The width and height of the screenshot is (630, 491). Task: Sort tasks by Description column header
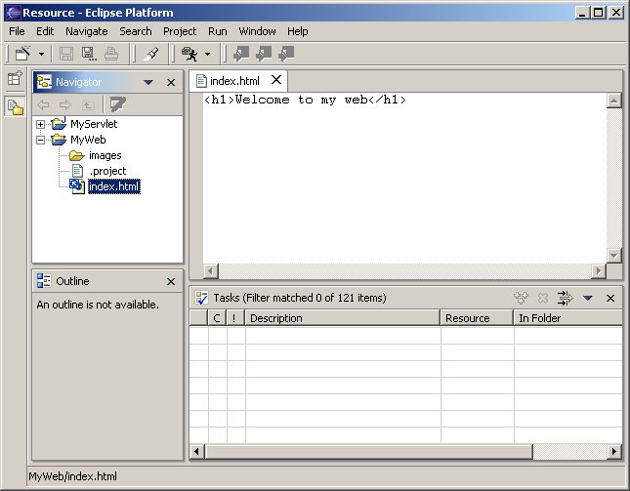point(342,318)
